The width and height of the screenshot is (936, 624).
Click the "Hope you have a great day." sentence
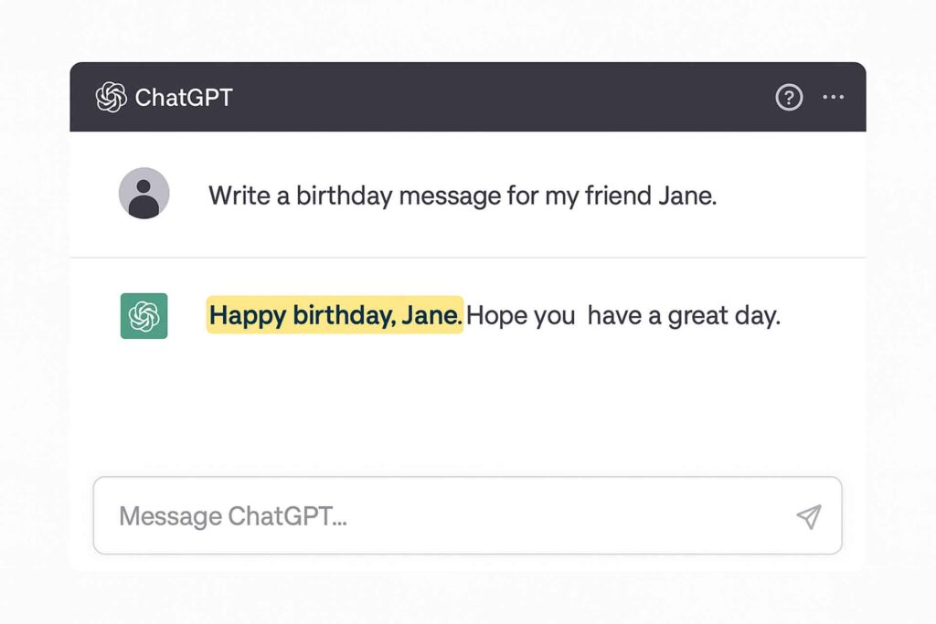click(623, 316)
